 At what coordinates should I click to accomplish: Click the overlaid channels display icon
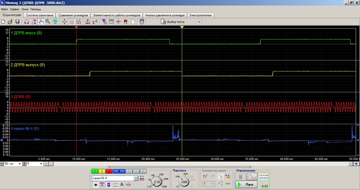(64, 22)
